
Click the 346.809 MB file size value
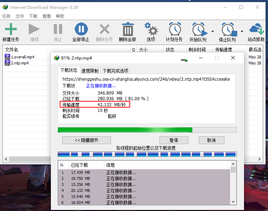tap(110, 93)
